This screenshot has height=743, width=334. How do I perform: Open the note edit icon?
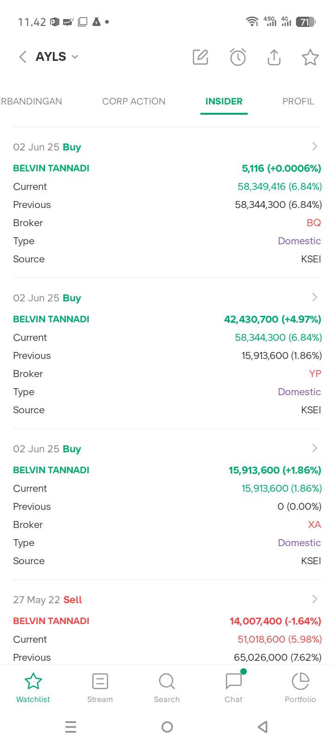click(x=200, y=57)
